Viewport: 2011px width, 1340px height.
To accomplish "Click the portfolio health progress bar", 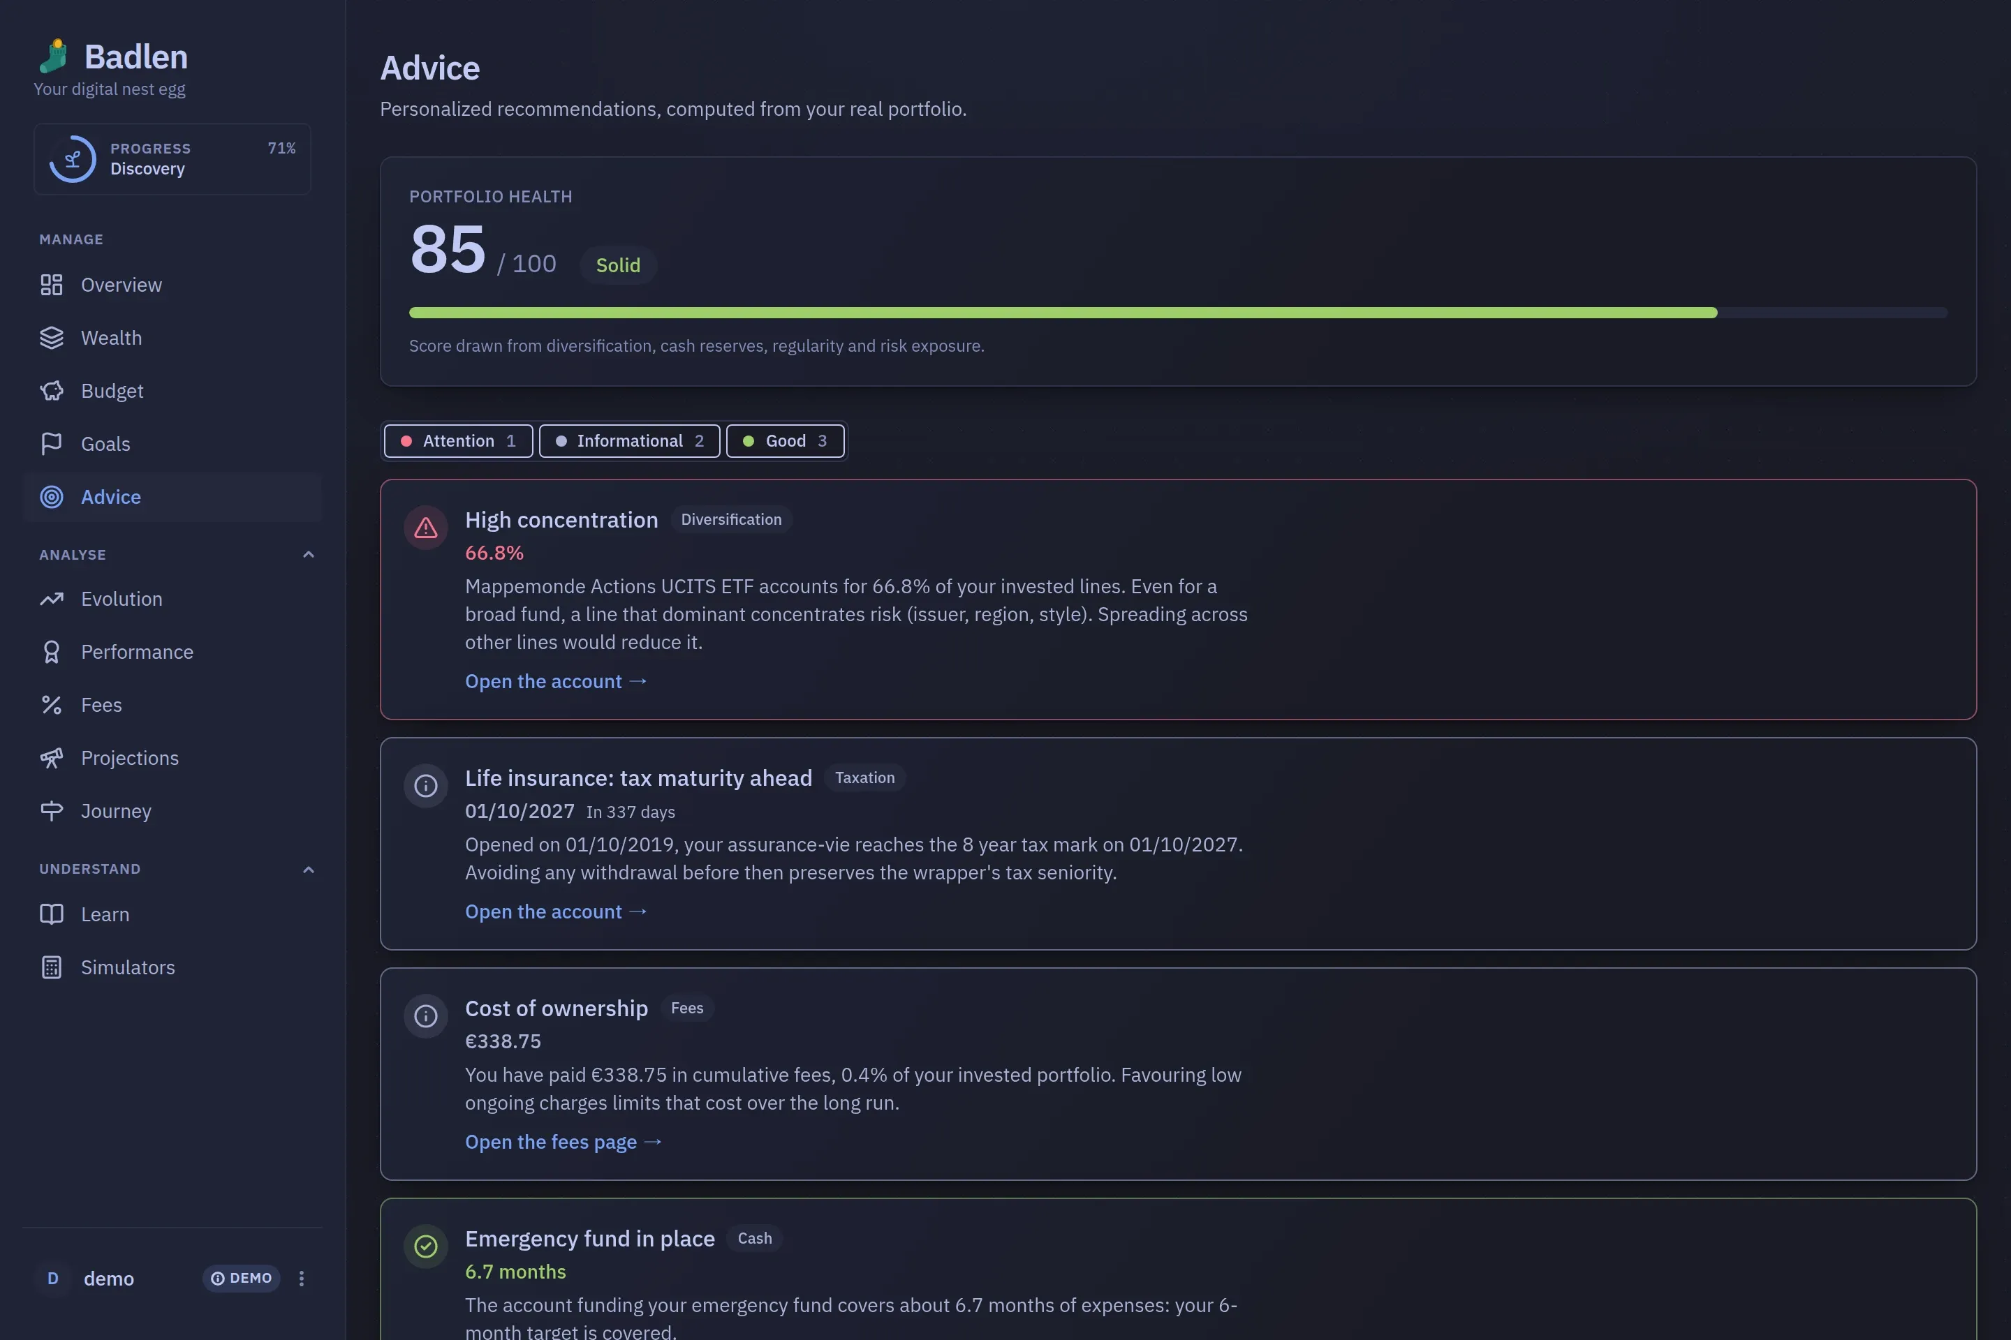I will coord(1178,313).
